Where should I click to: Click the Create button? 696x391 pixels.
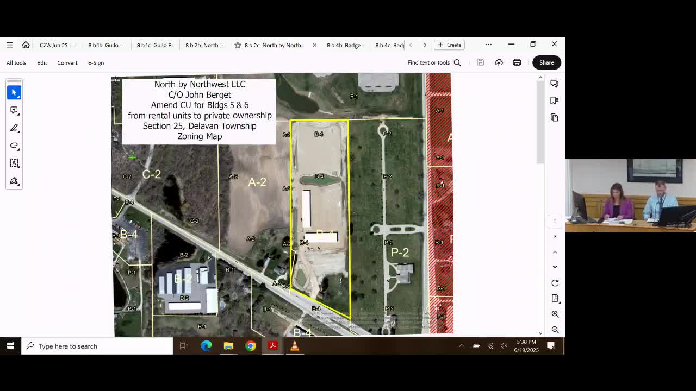click(449, 45)
